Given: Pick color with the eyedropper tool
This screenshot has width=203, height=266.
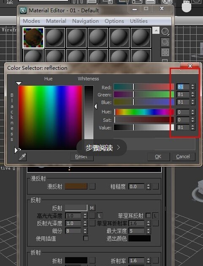Looking at the screenshot, I should [x=22, y=157].
